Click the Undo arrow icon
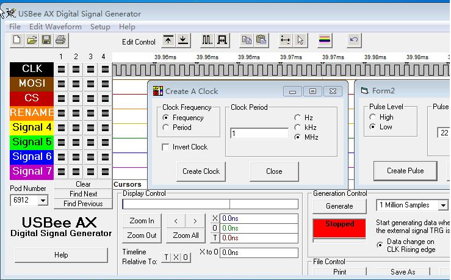451x280 pixels. click(x=354, y=40)
